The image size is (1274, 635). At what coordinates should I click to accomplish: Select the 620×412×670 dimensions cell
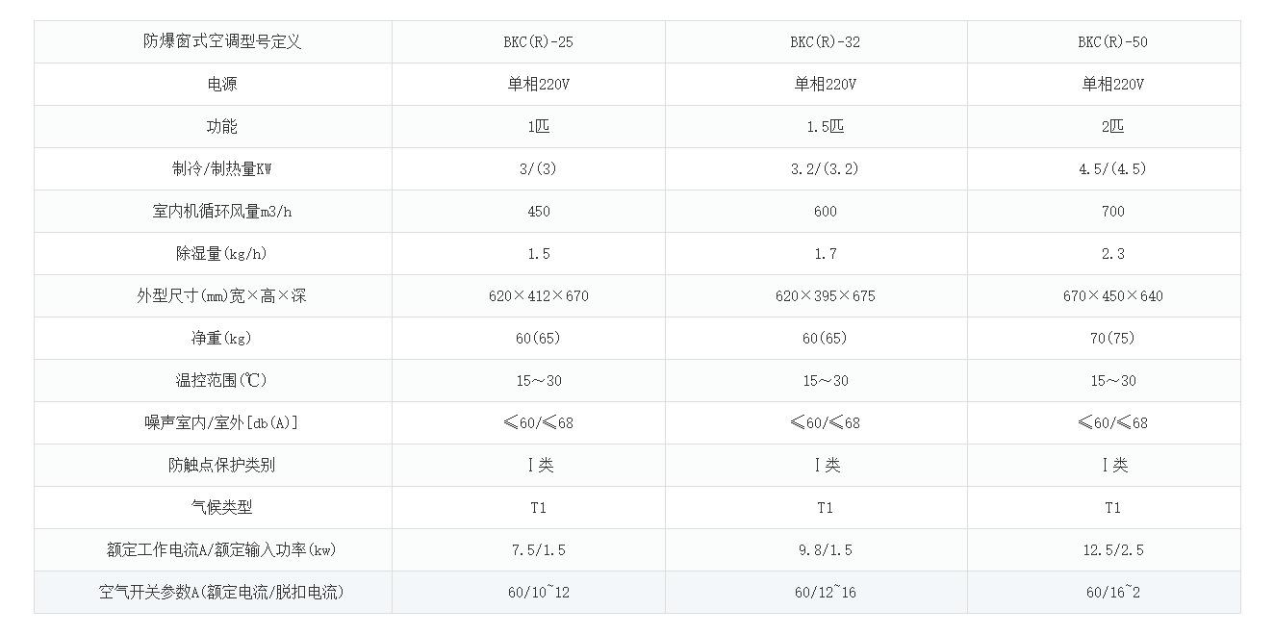538,296
